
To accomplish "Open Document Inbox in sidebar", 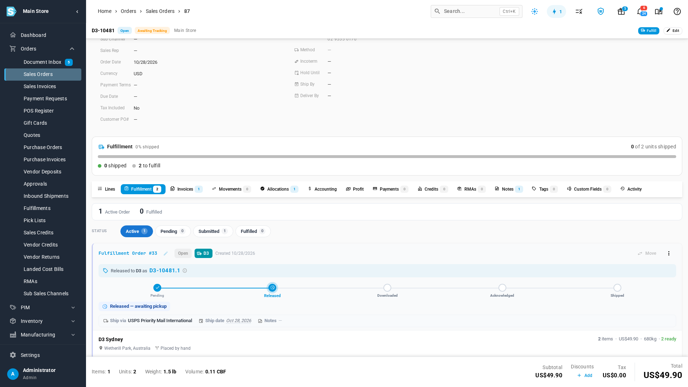I will point(43,62).
